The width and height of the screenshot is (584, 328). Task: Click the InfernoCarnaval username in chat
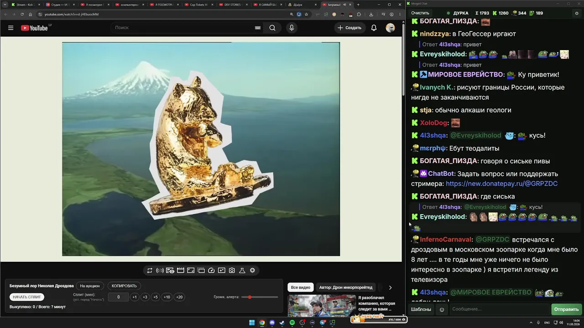(x=446, y=239)
